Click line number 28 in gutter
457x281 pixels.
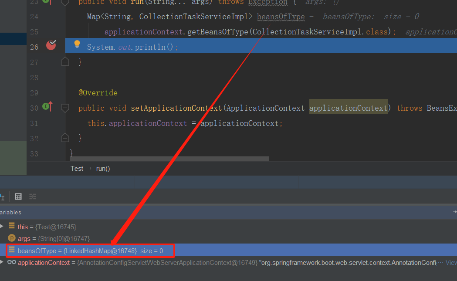(34, 78)
